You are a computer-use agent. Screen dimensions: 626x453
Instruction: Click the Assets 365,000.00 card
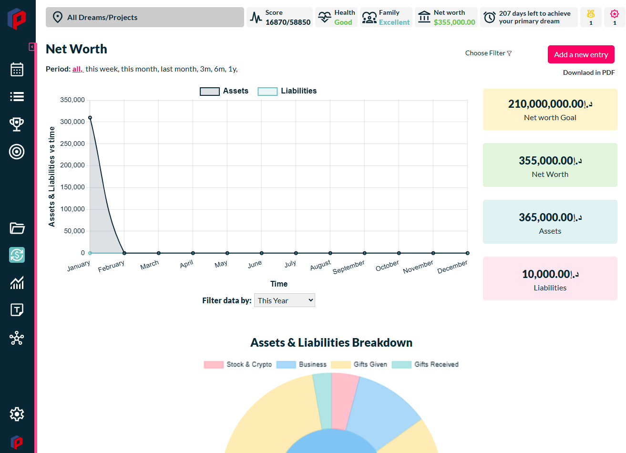tap(550, 222)
